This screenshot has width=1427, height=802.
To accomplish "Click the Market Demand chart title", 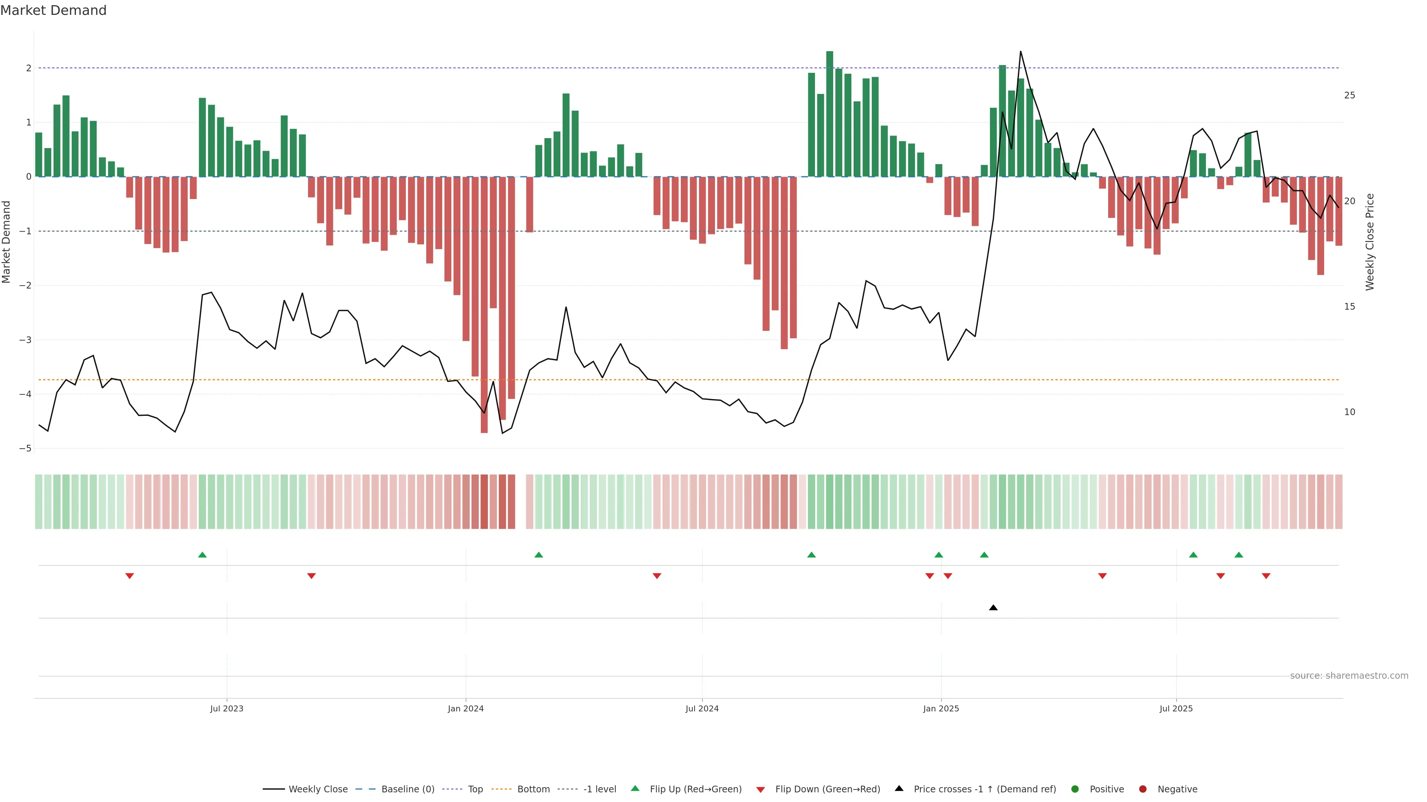I will click(53, 10).
